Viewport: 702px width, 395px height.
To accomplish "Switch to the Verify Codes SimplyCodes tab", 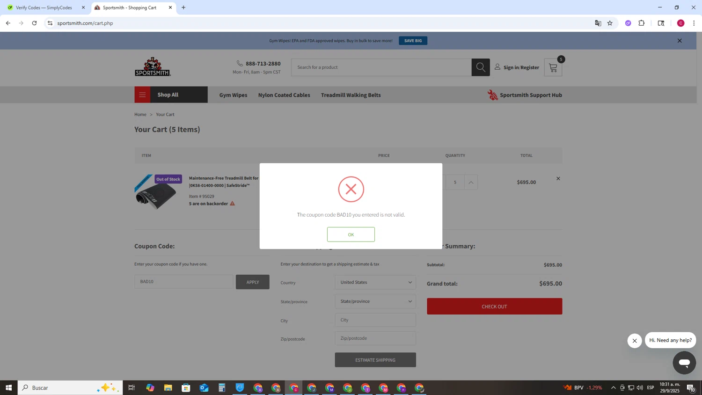I will 44,7.
